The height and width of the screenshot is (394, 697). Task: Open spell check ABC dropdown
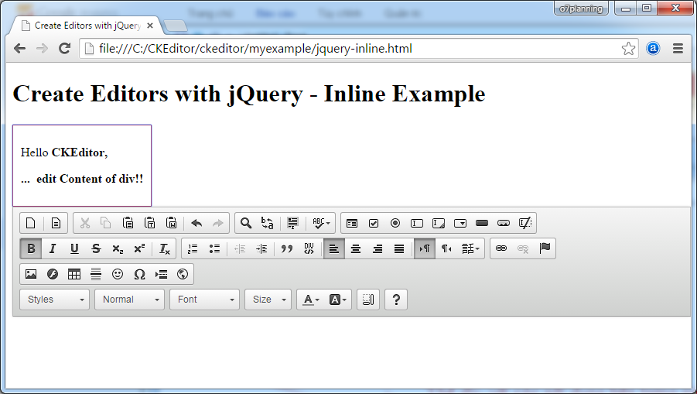[320, 223]
